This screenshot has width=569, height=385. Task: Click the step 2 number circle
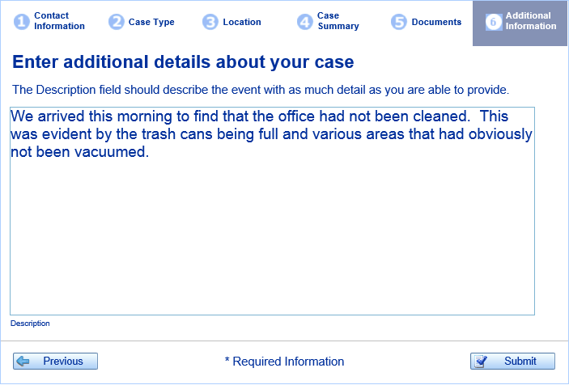pos(116,22)
